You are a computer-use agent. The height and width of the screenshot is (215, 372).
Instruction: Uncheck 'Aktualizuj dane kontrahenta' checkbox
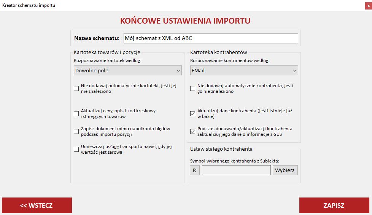click(193, 113)
